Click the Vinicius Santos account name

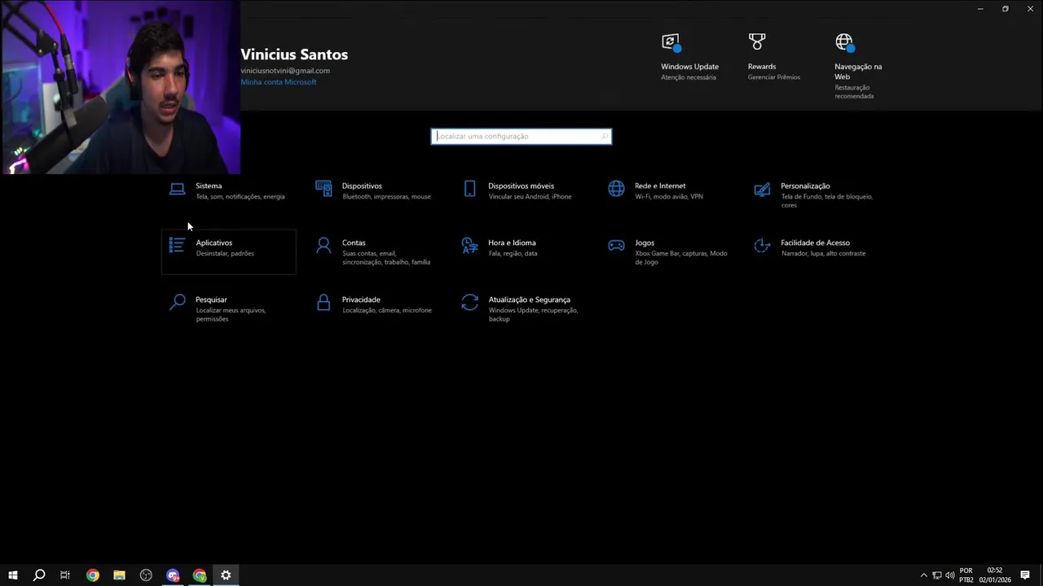(294, 55)
